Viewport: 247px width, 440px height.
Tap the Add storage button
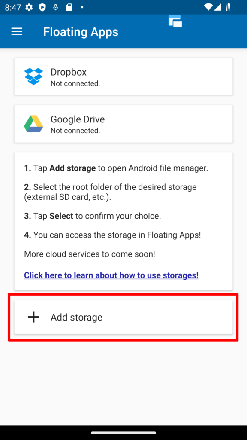pyautogui.click(x=123, y=317)
